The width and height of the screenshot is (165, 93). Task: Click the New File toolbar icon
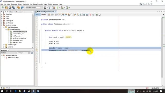pyautogui.click(x=3, y=7)
